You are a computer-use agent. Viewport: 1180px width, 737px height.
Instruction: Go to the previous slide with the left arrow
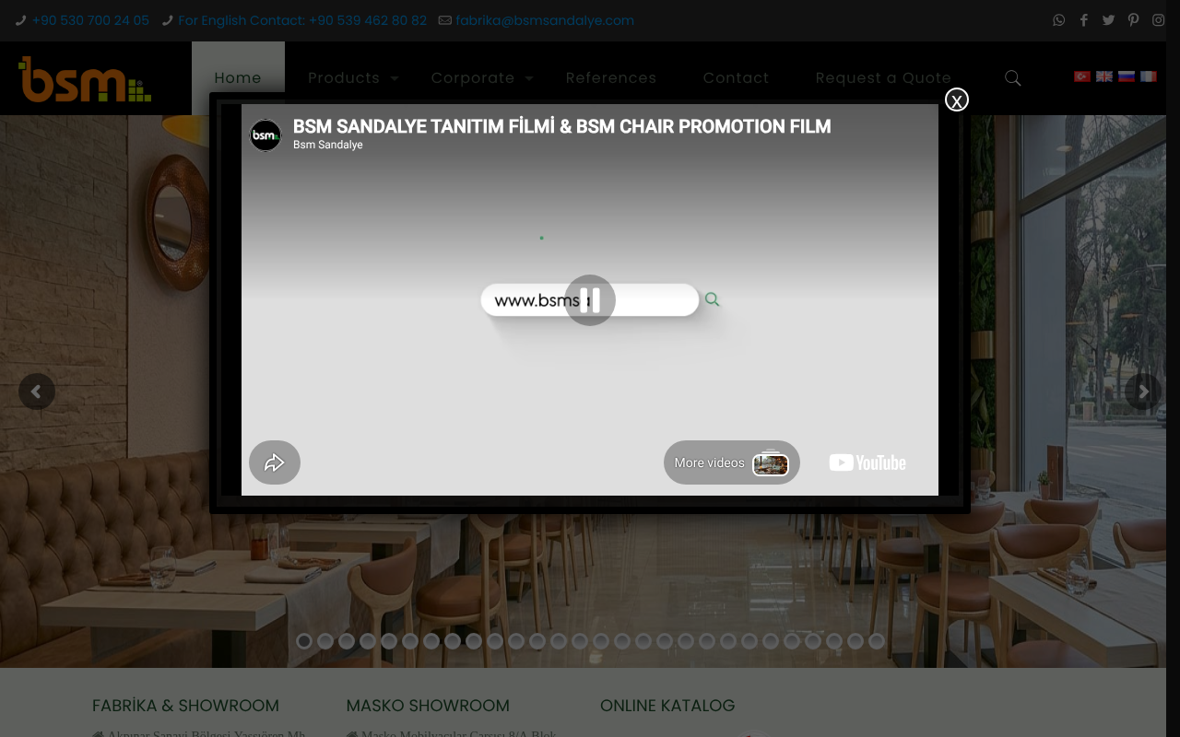tap(37, 392)
